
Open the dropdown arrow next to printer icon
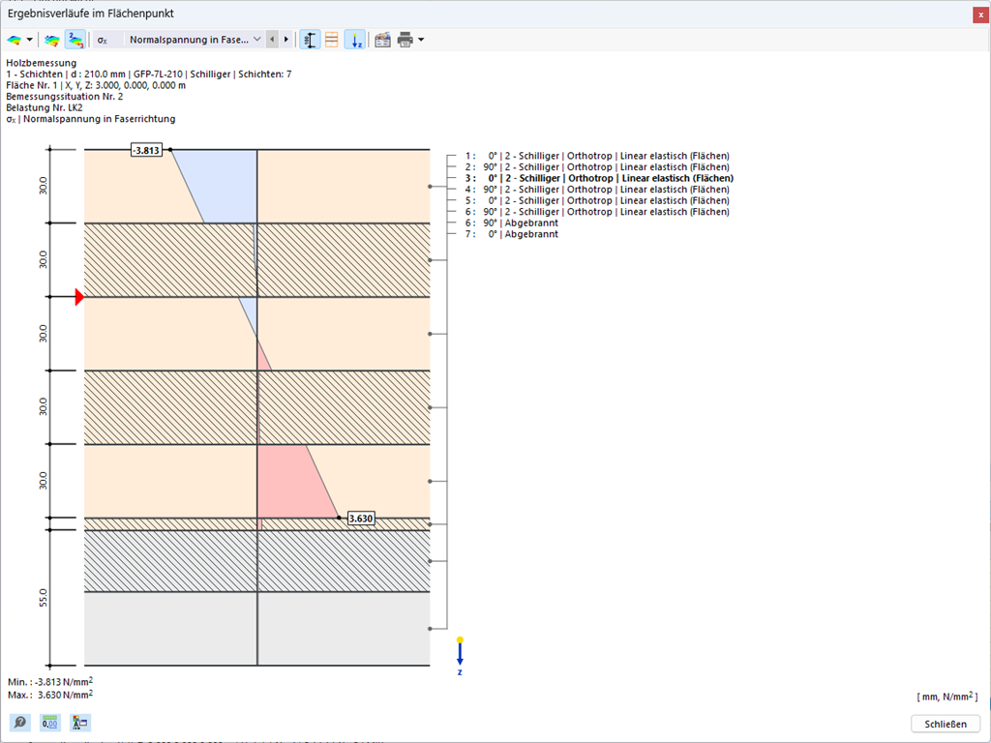tap(419, 39)
